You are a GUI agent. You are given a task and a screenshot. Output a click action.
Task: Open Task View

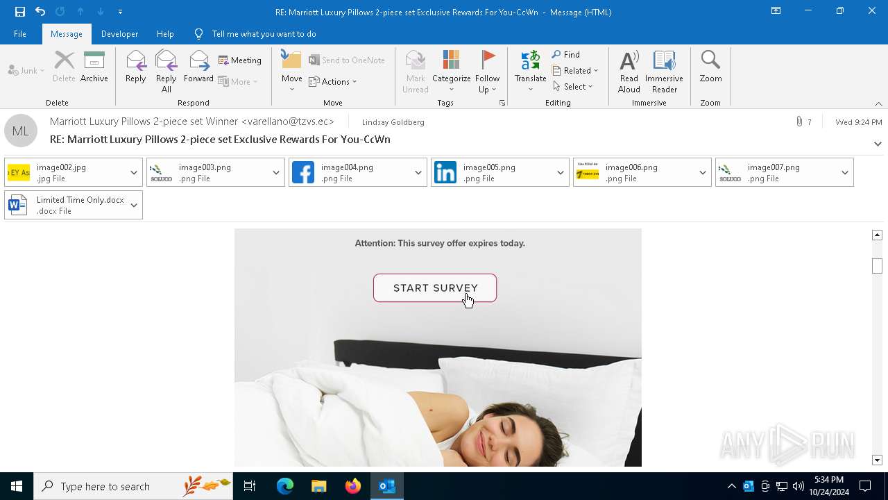(250, 486)
